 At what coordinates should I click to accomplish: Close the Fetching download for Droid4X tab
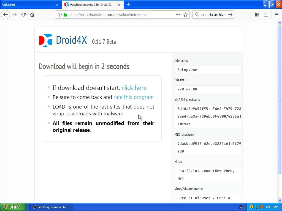119,5
